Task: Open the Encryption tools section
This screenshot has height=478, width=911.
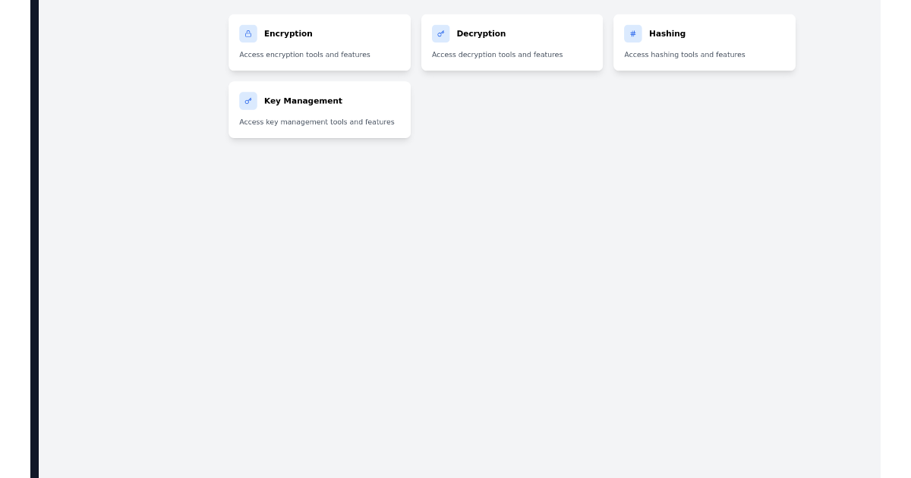Action: coord(319,42)
